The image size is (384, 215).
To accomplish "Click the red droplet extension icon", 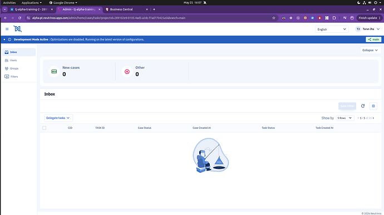I will point(319,18).
